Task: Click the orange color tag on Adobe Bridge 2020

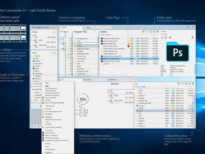Action: pos(128,44)
